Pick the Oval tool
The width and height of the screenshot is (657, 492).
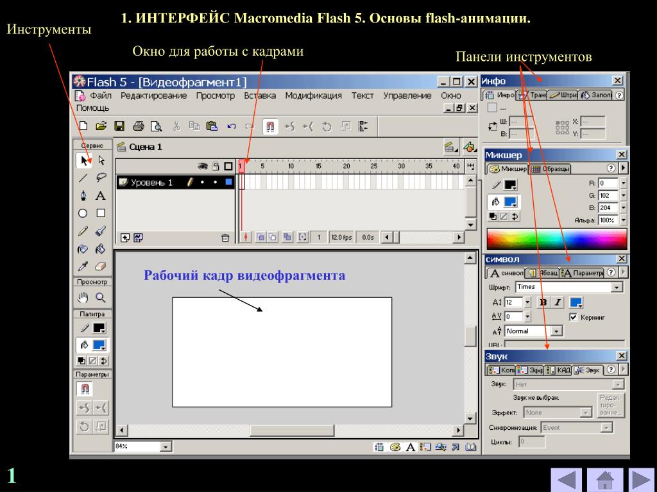[83, 213]
